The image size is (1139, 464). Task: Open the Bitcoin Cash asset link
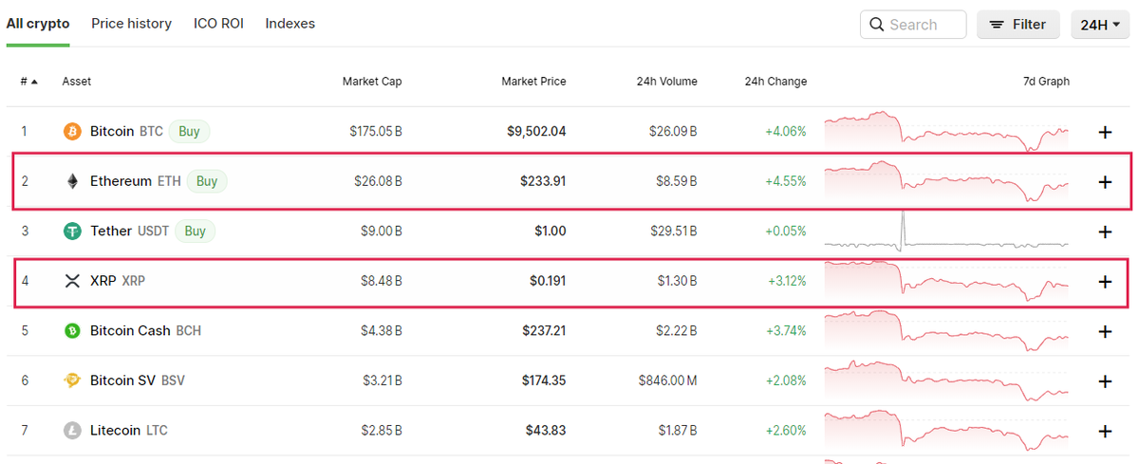130,330
